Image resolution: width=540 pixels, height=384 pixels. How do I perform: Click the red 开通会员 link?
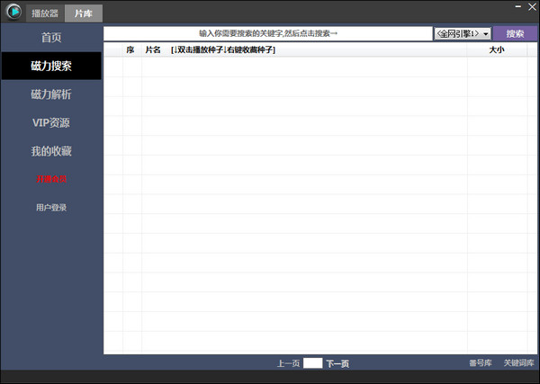pos(51,179)
